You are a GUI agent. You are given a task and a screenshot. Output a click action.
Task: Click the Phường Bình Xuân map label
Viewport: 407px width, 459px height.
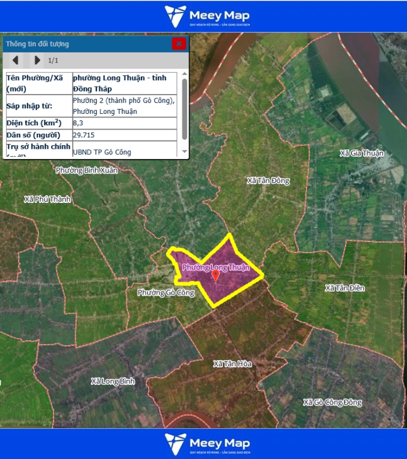[x=87, y=170]
